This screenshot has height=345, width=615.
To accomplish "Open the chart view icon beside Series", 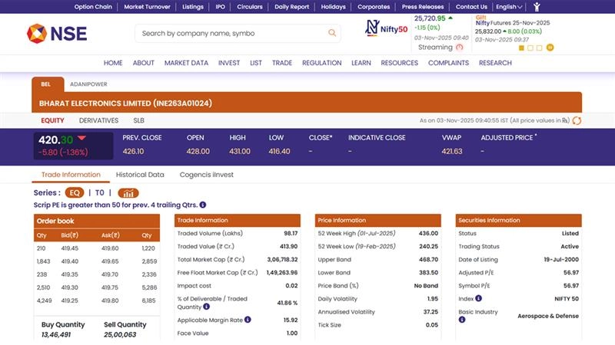I will (128, 193).
